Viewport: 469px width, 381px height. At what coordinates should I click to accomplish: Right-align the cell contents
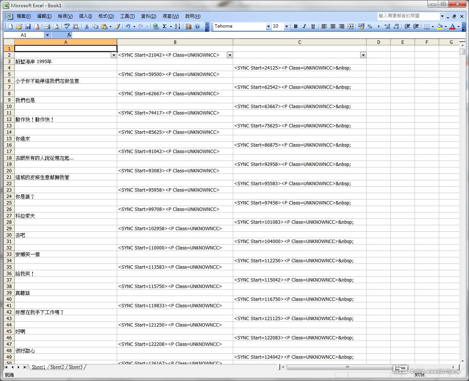341,26
